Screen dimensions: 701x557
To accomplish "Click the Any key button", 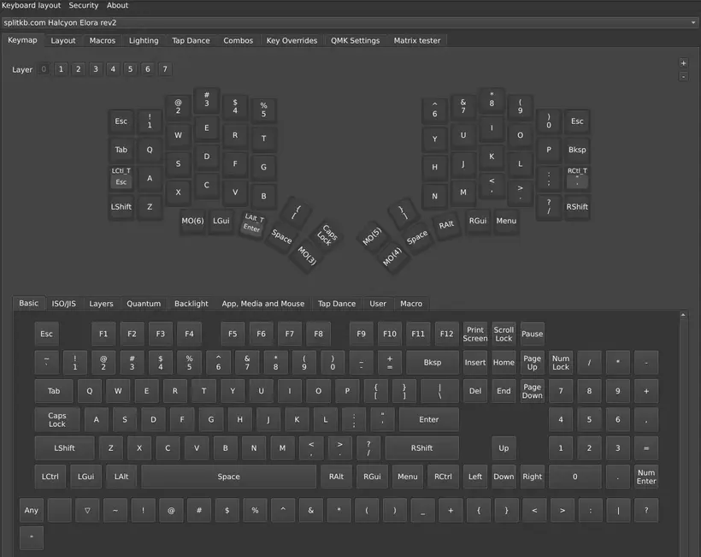I will click(32, 510).
